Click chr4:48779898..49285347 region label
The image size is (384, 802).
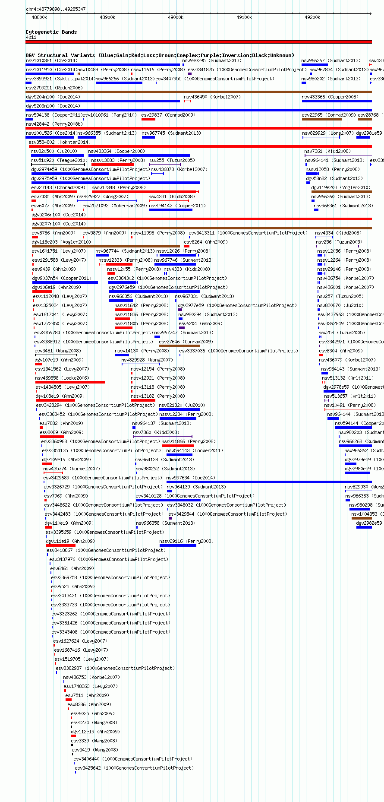coord(56,9)
